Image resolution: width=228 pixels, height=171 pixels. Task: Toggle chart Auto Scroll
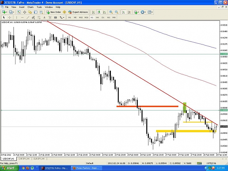(x=123, y=12)
